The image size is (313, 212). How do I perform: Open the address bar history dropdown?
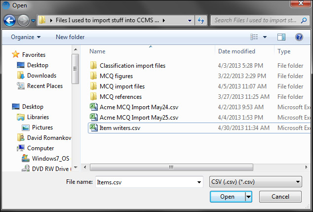pos(190,21)
